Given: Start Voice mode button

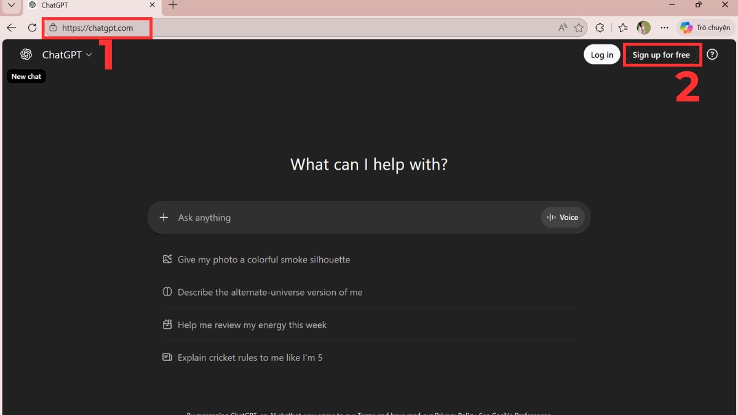Looking at the screenshot, I should click(563, 218).
